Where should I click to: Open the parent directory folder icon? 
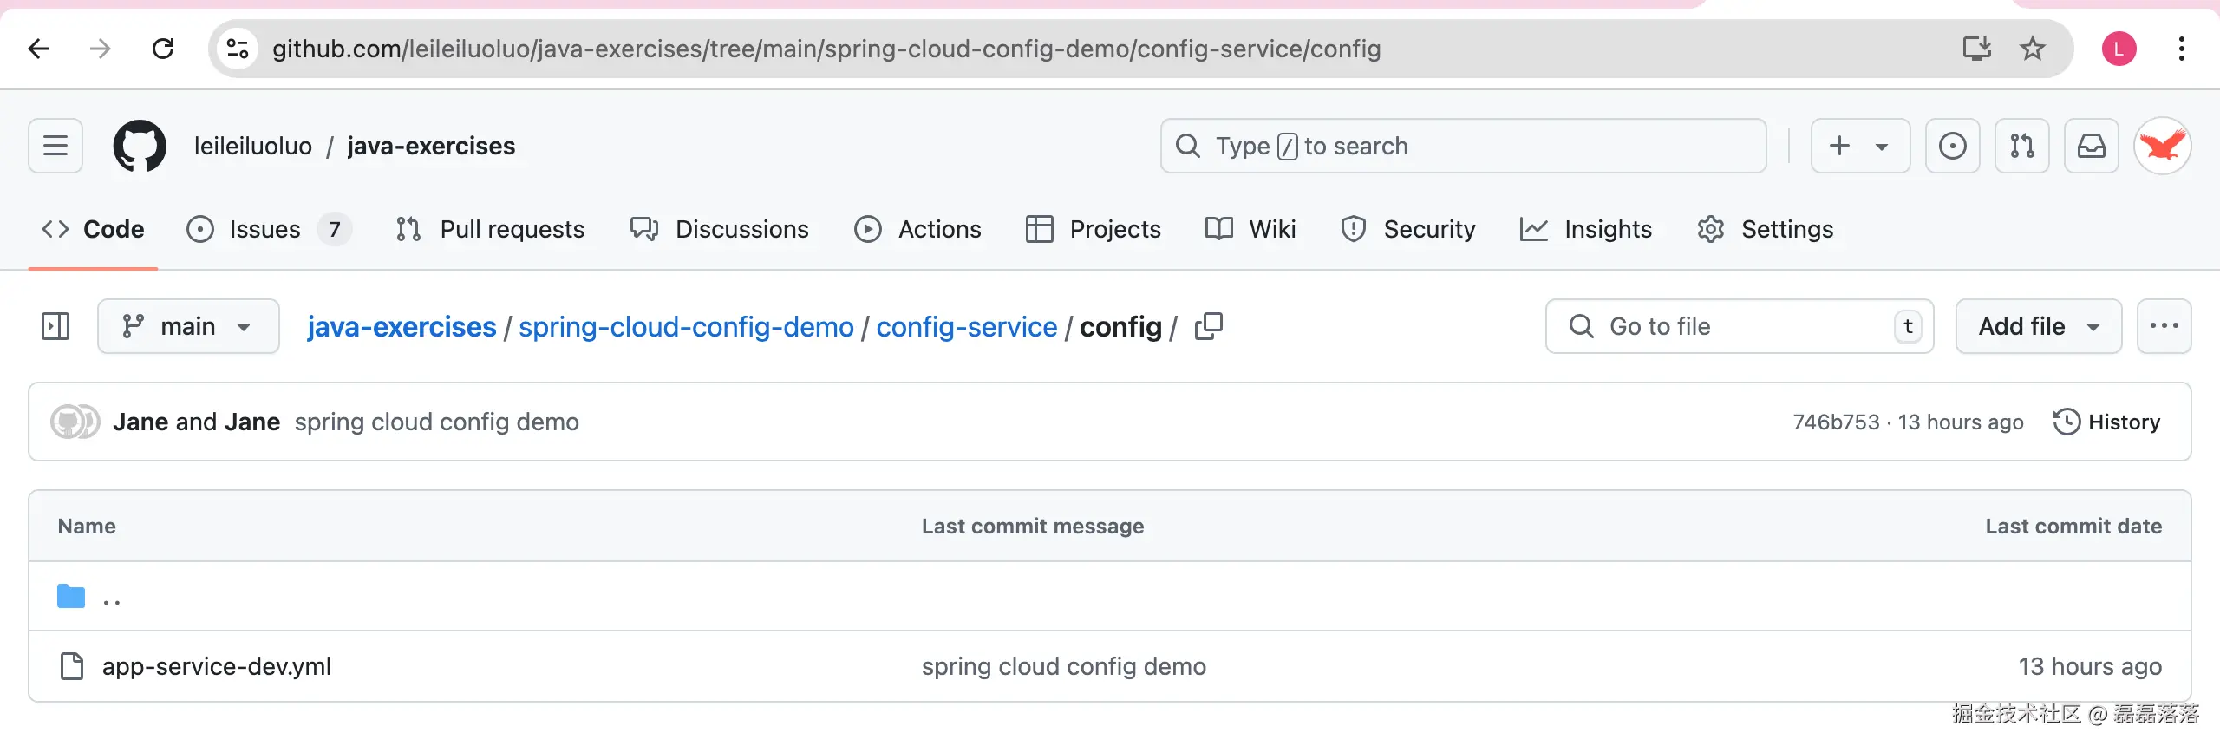(71, 597)
